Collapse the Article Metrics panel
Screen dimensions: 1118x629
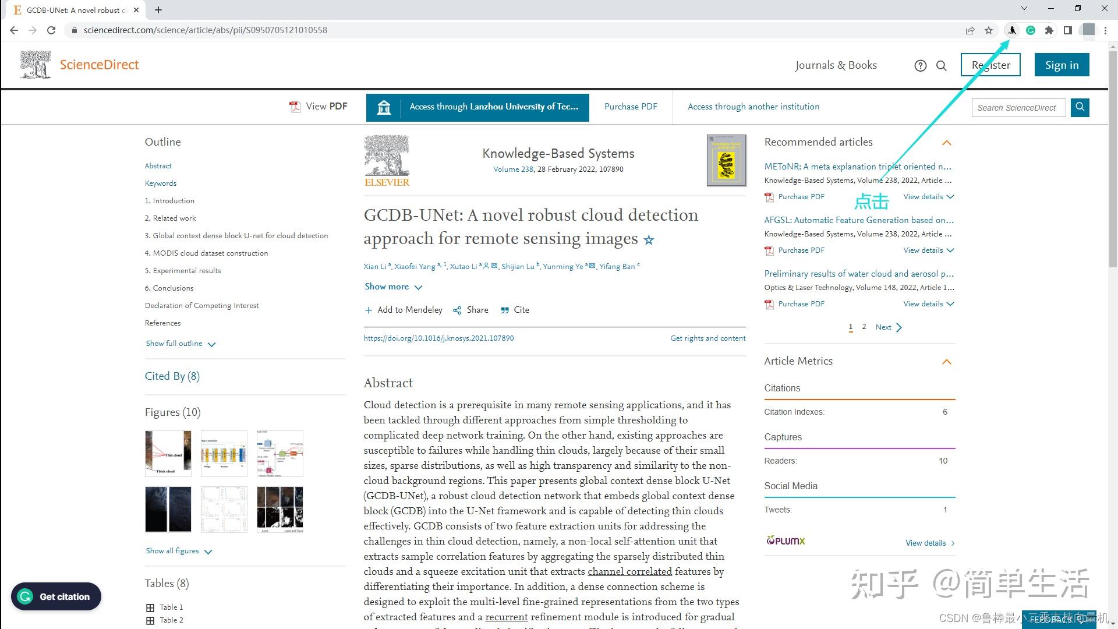[x=947, y=362]
